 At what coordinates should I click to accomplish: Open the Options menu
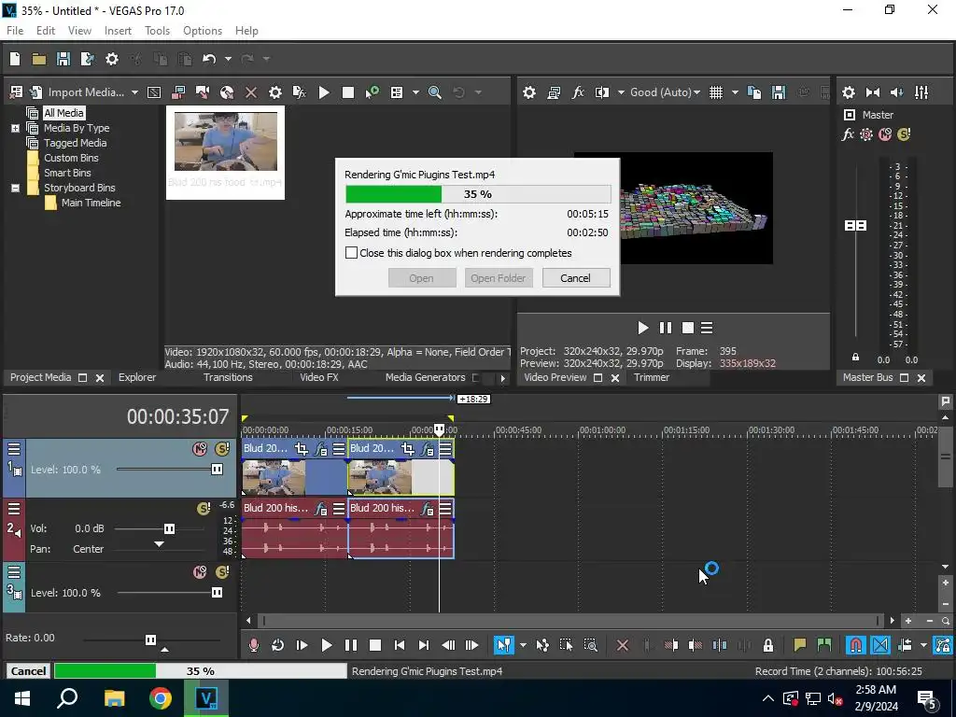tap(203, 31)
